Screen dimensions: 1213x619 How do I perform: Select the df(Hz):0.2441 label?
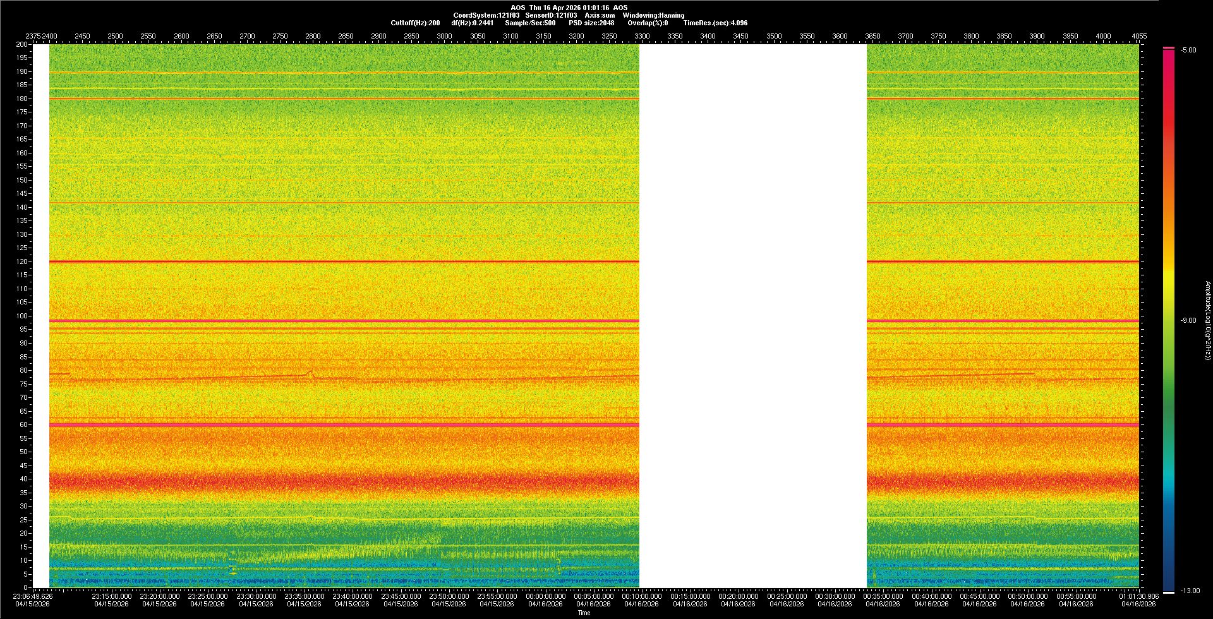point(473,23)
